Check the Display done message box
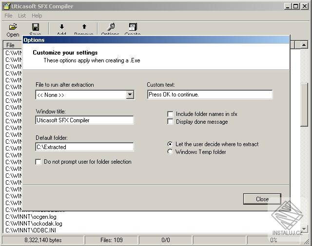312x246 pixels. point(170,122)
